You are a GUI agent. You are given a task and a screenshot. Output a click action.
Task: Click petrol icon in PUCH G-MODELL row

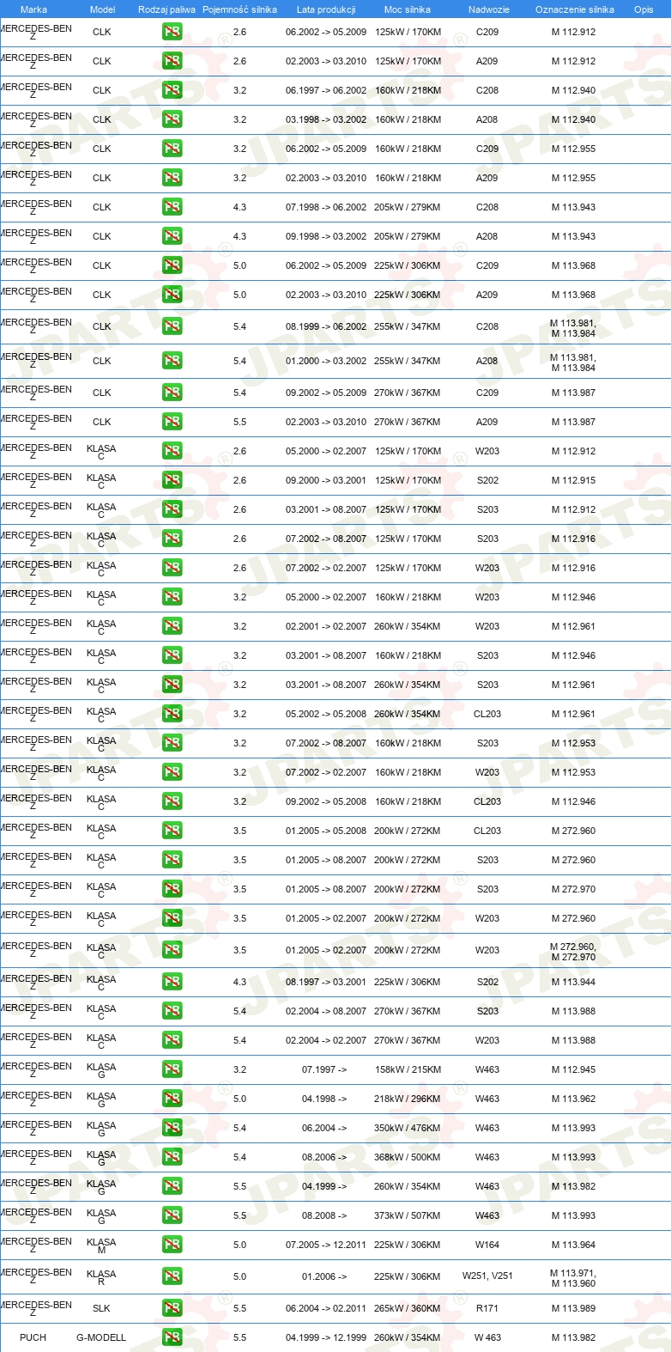point(172,1338)
